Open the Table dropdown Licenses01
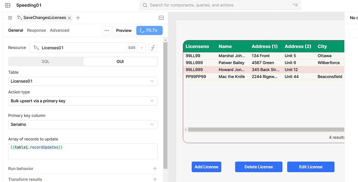 pos(83,81)
